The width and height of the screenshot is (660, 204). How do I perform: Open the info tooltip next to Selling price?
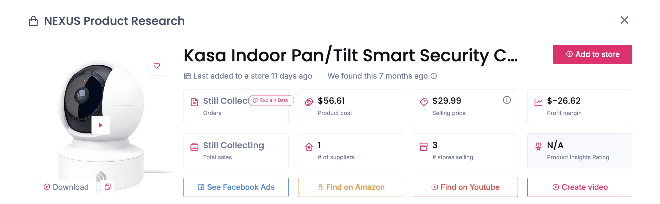(x=507, y=100)
